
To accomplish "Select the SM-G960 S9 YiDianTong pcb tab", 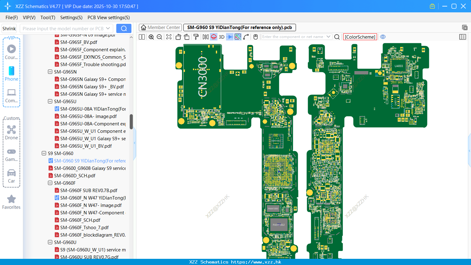I will (240, 27).
